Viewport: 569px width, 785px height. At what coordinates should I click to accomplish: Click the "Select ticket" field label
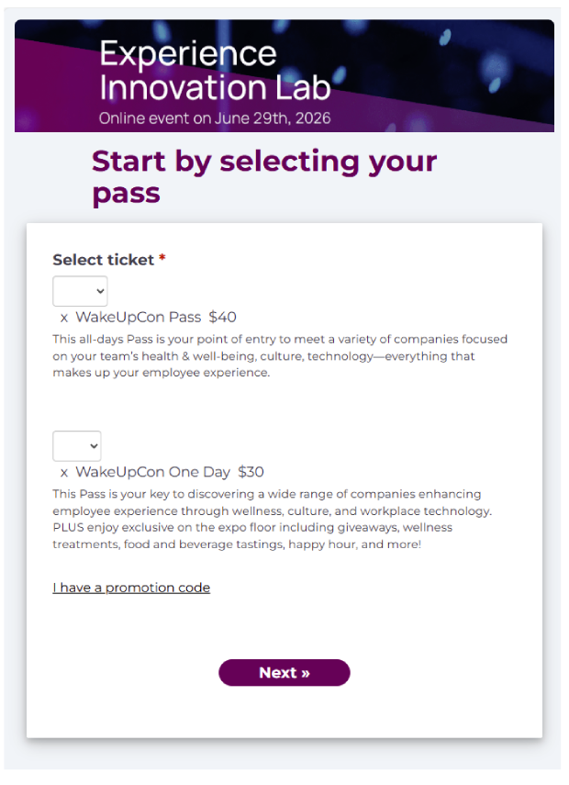103,260
